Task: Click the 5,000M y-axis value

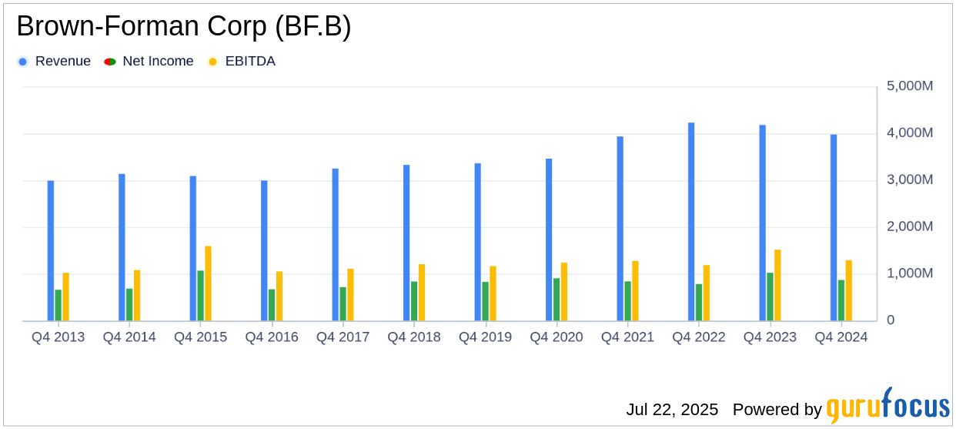Action: [910, 86]
